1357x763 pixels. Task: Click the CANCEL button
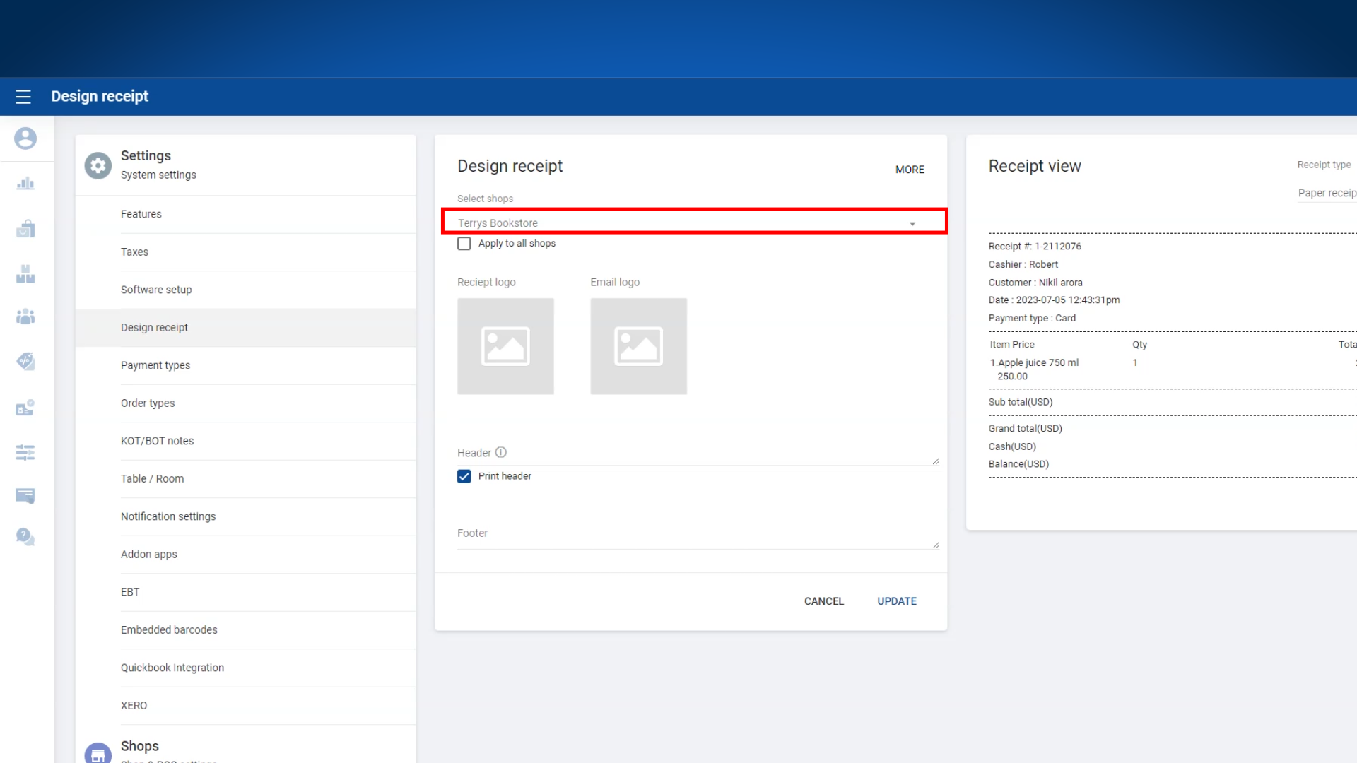pyautogui.click(x=823, y=601)
